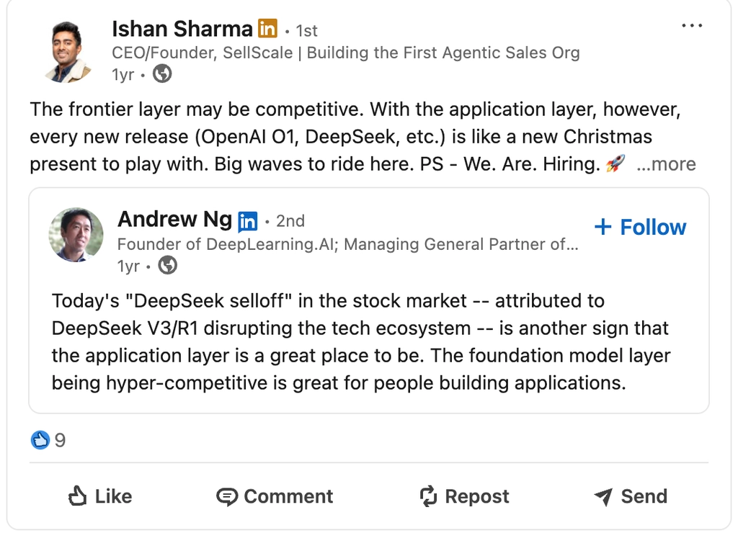Image resolution: width=738 pixels, height=538 pixels.
Task: Open Ishan Sharma's profile name link
Action: click(x=182, y=29)
